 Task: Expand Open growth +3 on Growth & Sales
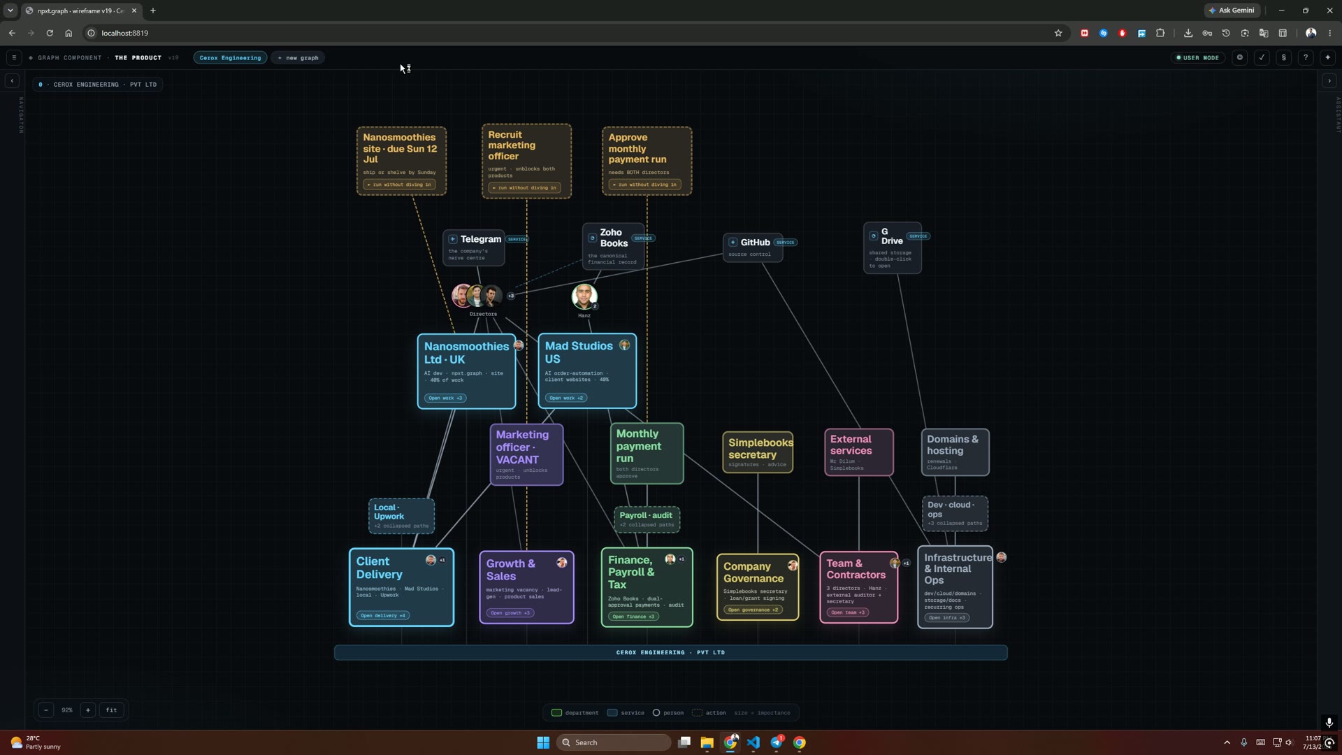(x=510, y=613)
